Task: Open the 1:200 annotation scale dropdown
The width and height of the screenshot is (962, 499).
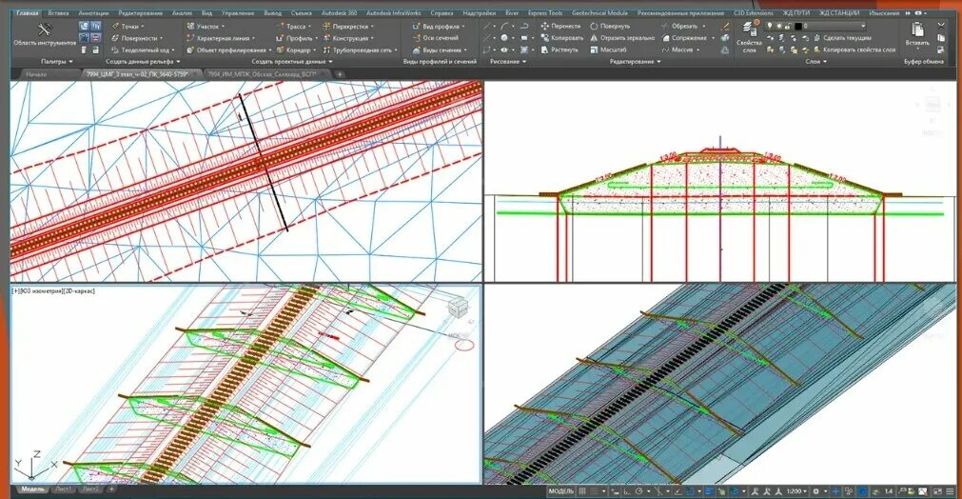Action: [796, 491]
